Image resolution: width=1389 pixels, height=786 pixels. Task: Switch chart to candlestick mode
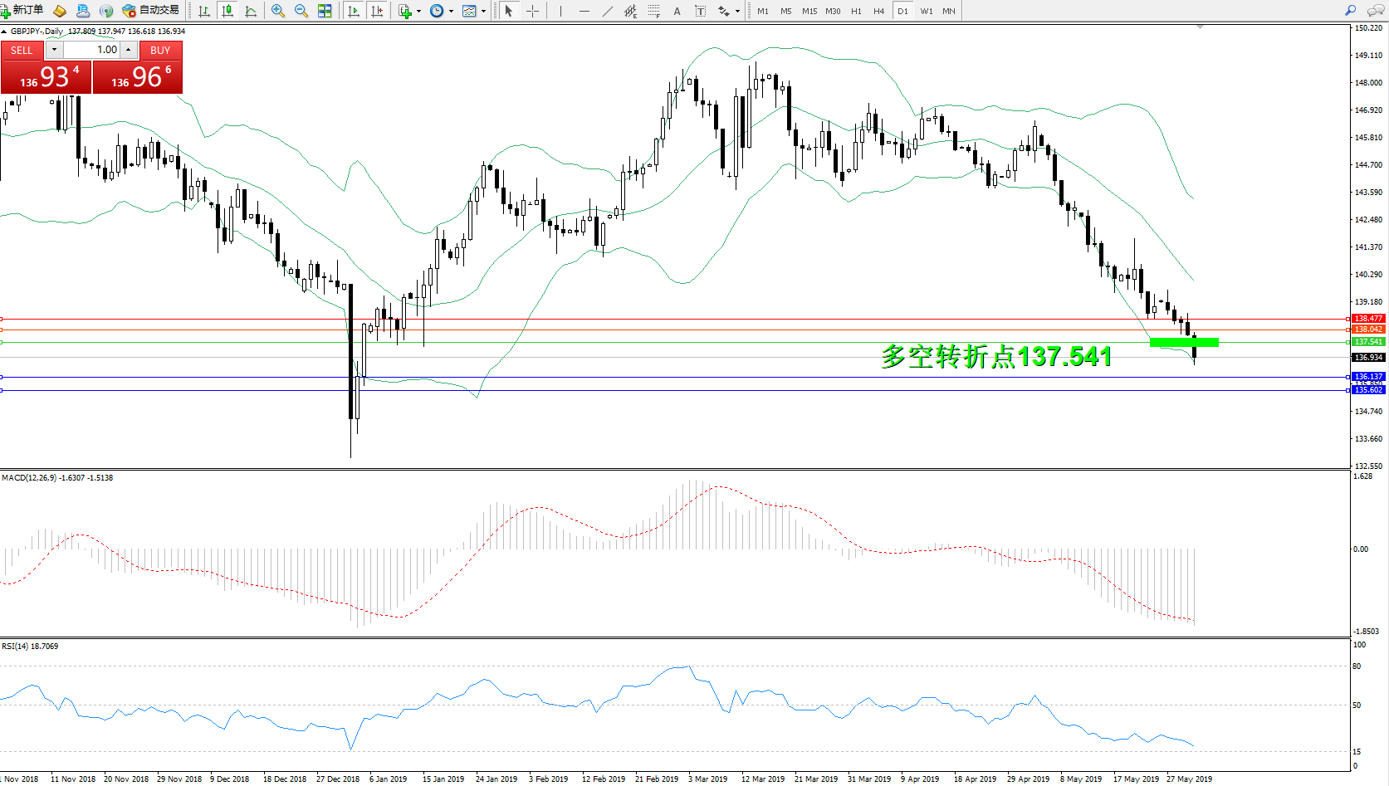[x=227, y=11]
